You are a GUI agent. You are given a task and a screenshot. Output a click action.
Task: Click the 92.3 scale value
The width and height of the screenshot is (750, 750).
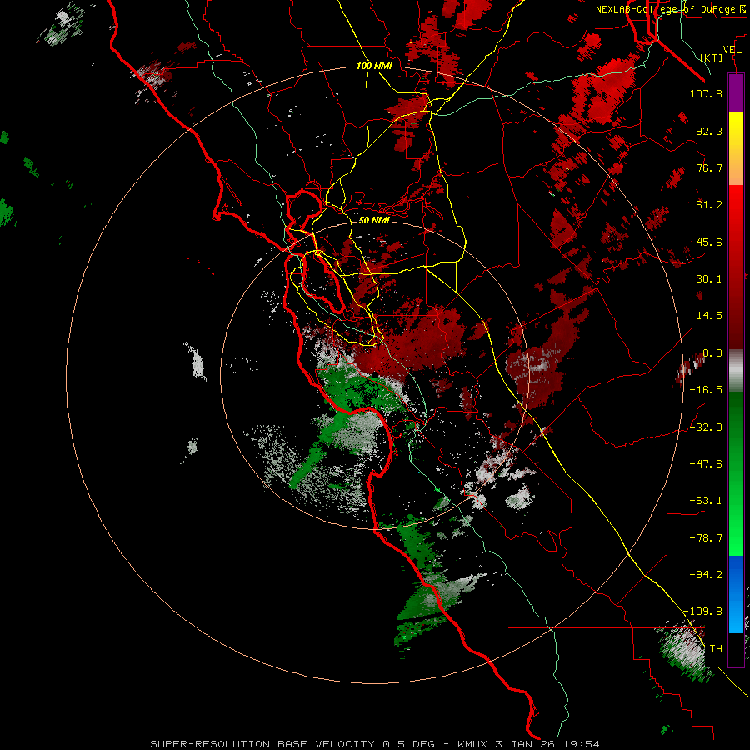click(x=709, y=131)
